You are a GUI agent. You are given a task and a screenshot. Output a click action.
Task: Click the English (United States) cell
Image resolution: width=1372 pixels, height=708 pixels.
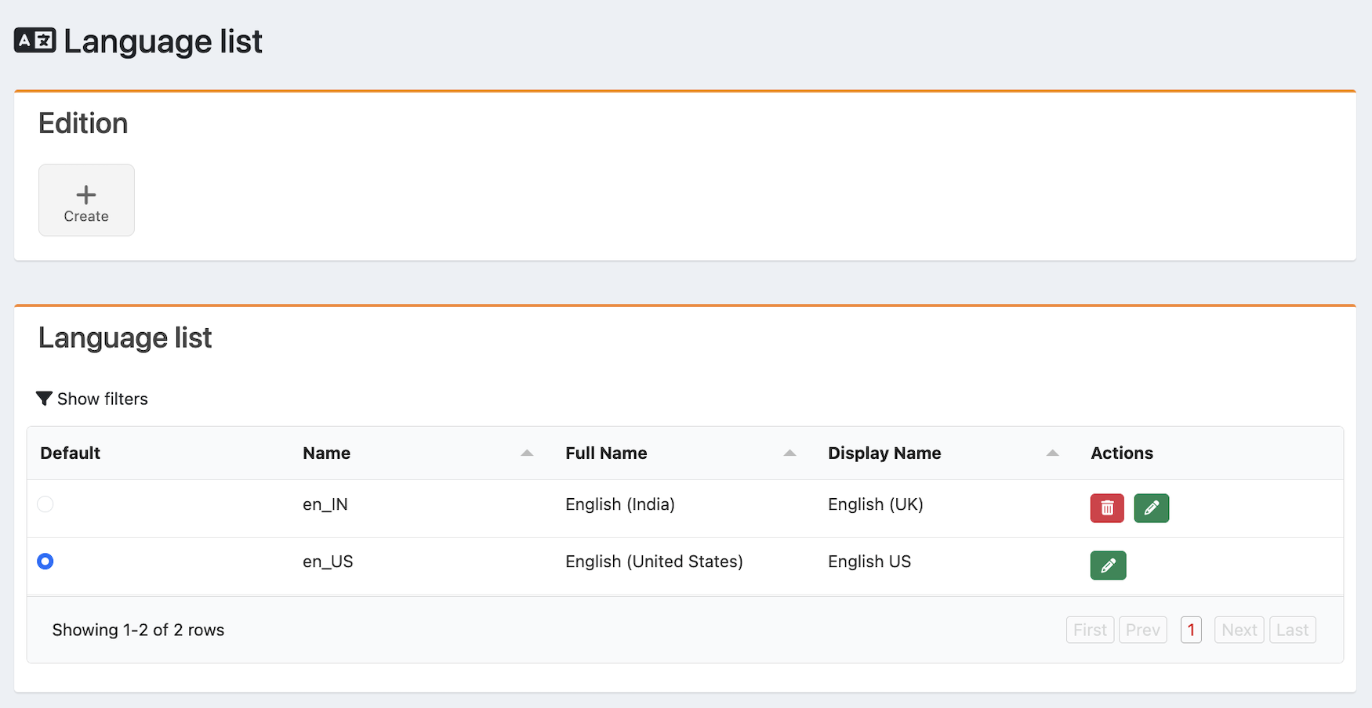654,562
